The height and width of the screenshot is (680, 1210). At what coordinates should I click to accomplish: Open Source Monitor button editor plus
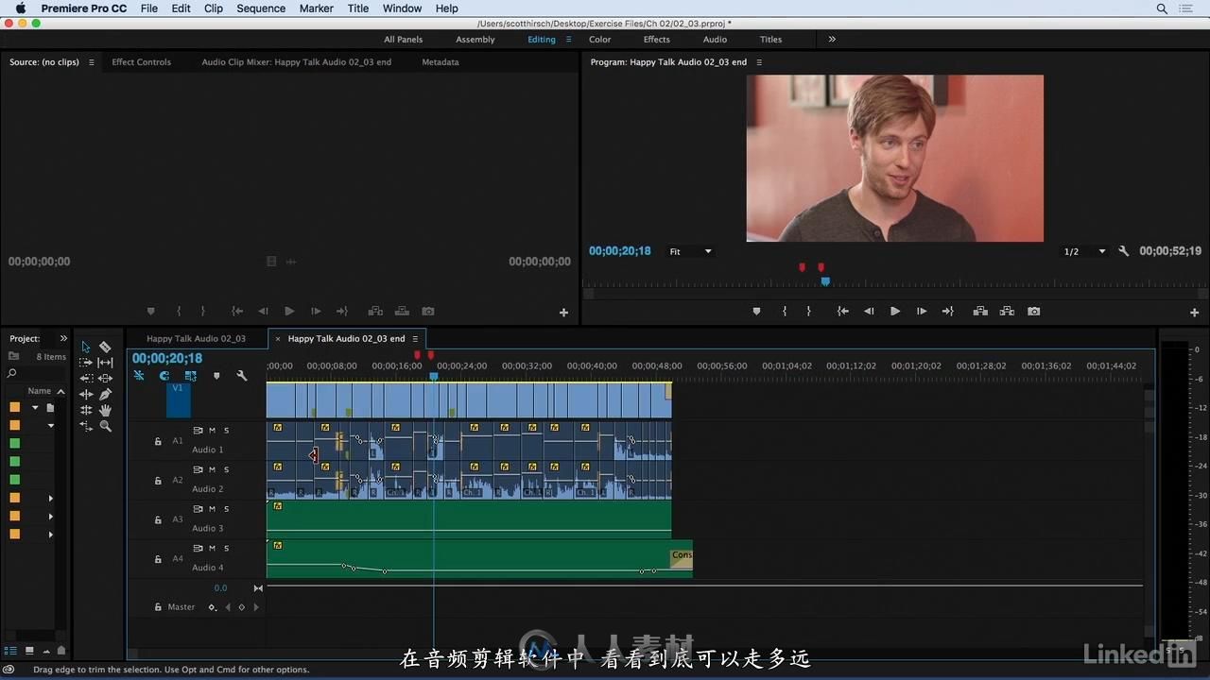pos(563,312)
